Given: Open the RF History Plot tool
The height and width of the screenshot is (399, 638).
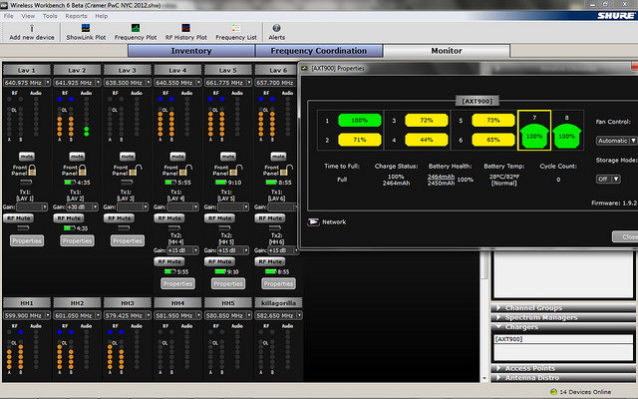Looking at the screenshot, I should pyautogui.click(x=186, y=28).
